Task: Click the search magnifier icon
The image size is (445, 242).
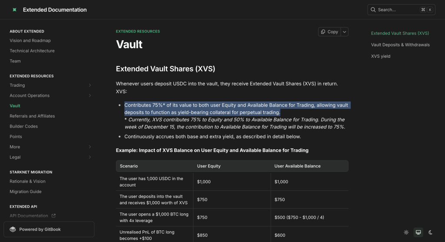Action: click(x=373, y=10)
